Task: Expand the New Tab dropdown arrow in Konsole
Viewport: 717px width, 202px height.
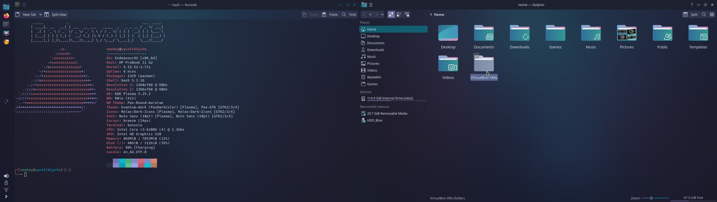Action: click(40, 15)
